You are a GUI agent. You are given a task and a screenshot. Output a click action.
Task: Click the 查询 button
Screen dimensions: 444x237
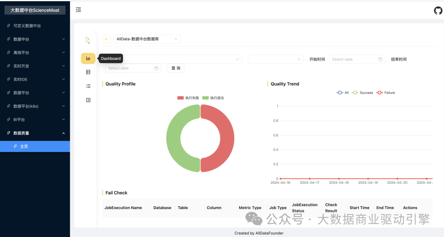coord(176,68)
